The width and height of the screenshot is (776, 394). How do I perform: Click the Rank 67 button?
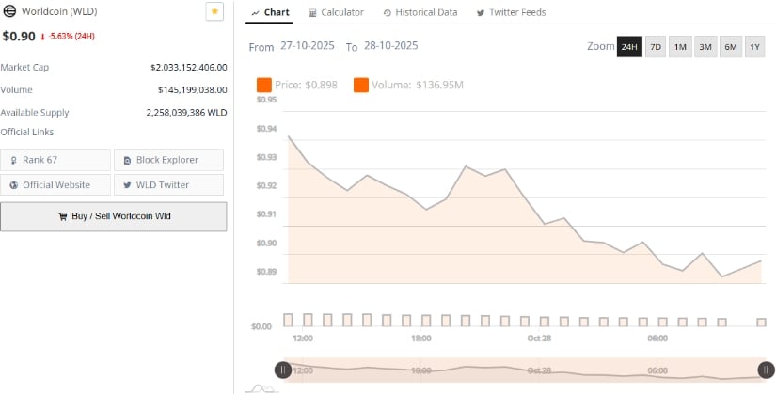pyautogui.click(x=55, y=160)
